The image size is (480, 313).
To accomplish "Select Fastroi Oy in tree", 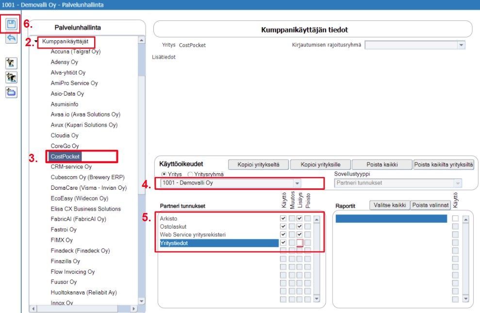I will (64, 230).
